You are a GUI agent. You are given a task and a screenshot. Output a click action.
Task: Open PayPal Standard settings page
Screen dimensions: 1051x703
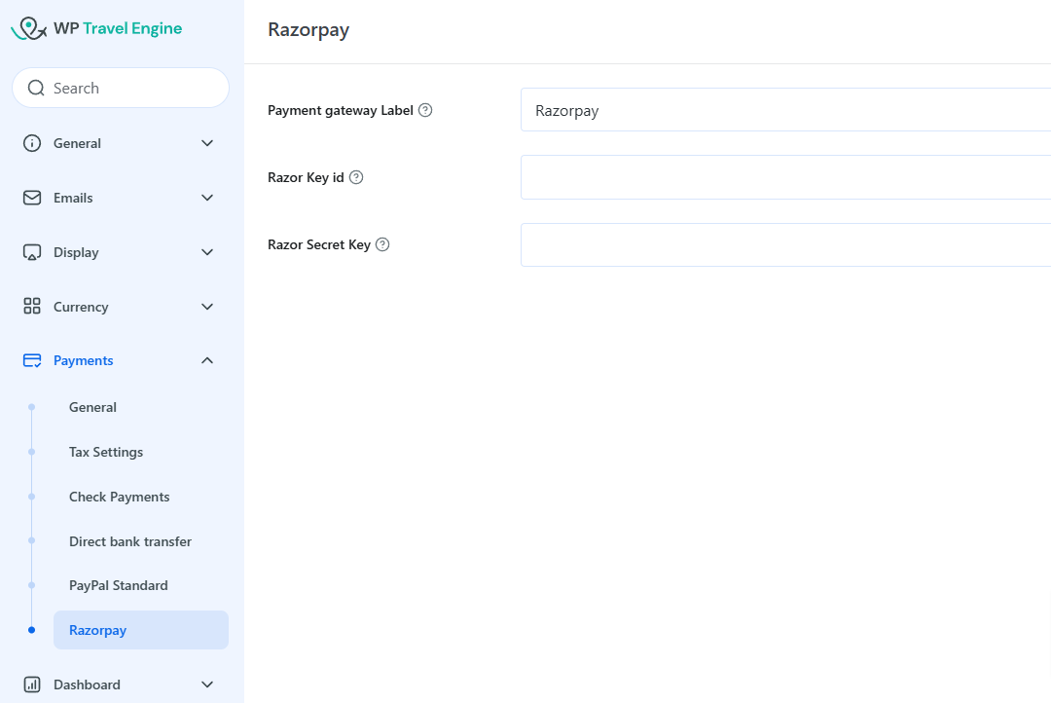(119, 585)
